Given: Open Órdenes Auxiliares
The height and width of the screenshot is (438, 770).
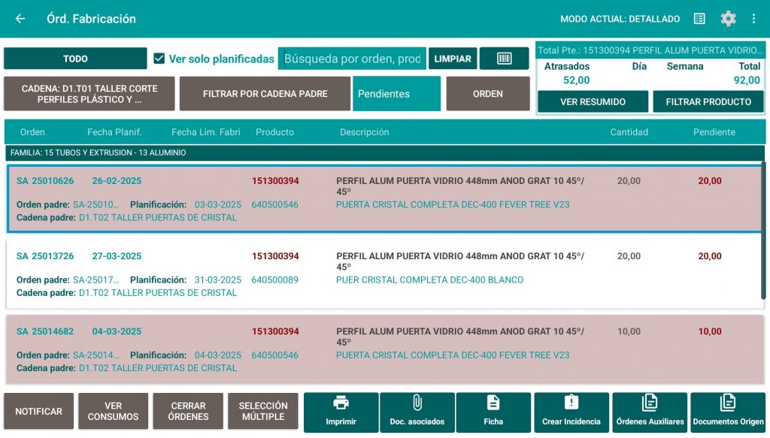Looking at the screenshot, I should (x=650, y=412).
